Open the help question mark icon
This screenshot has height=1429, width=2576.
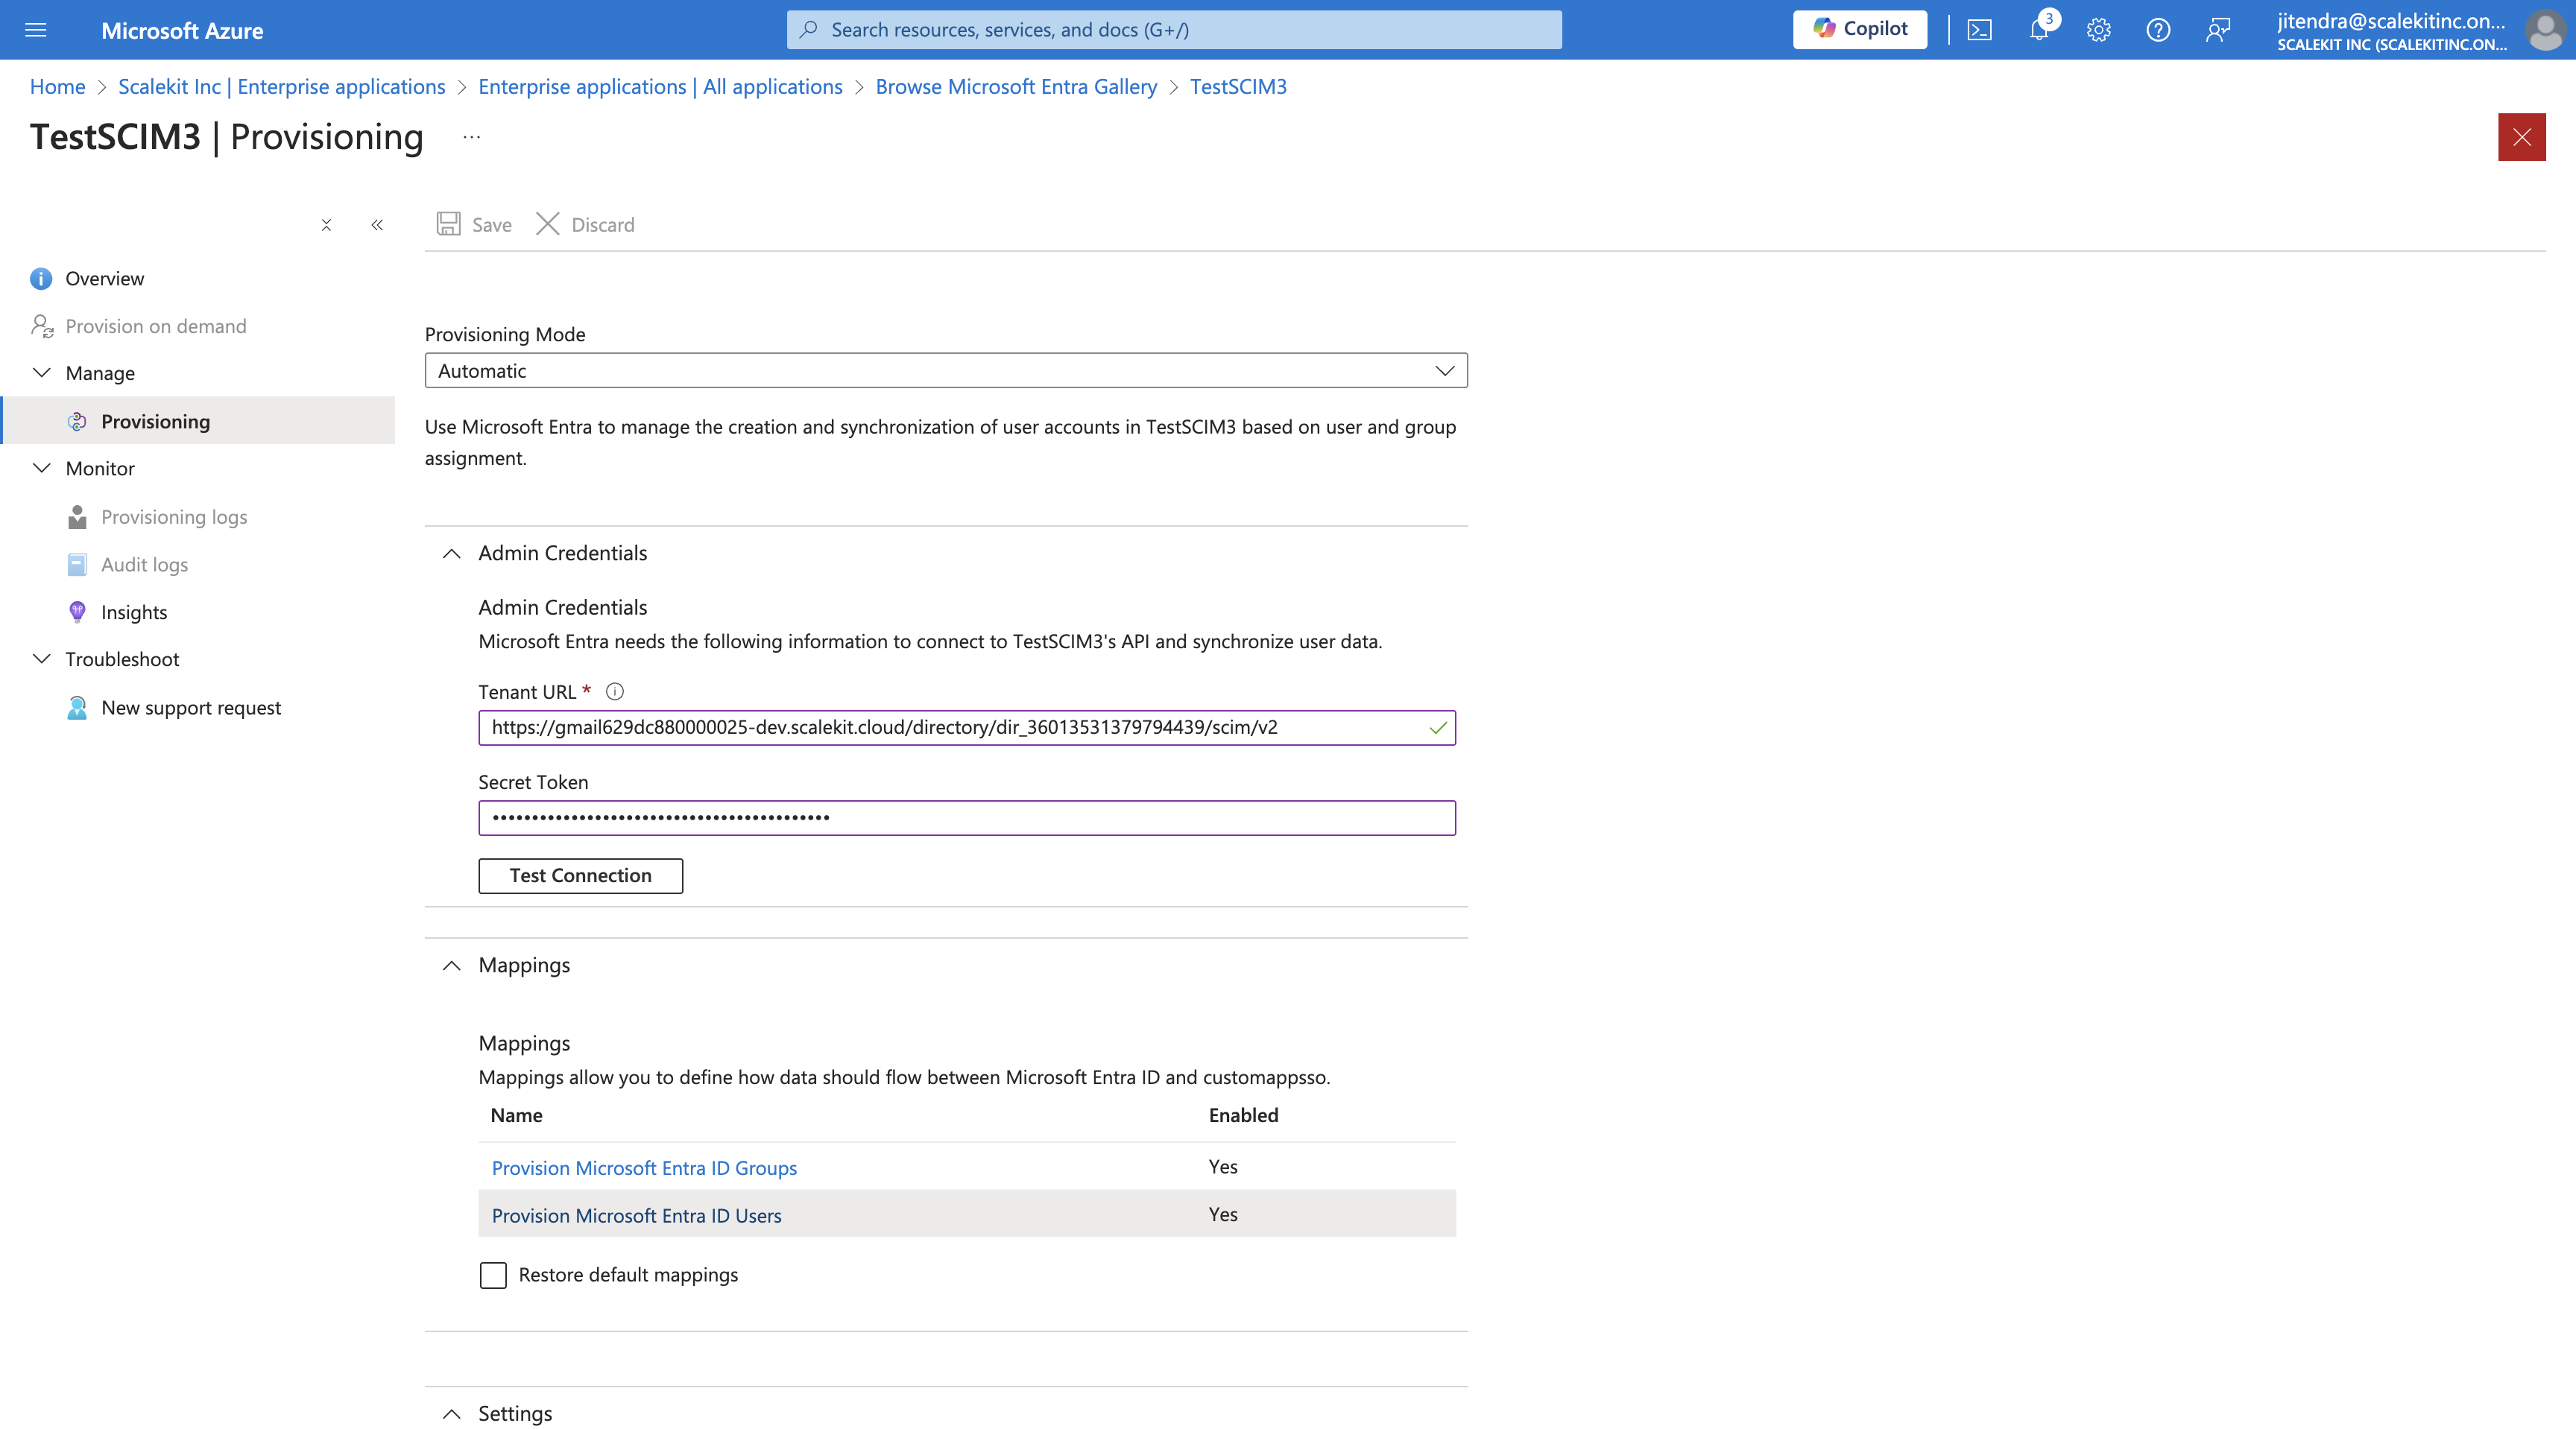coord(2158,30)
